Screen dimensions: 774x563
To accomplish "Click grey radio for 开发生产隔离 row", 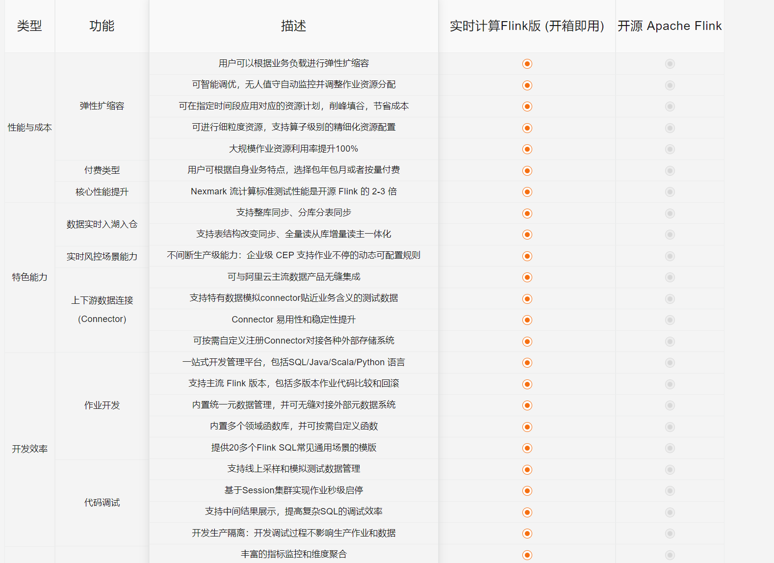I will (670, 534).
